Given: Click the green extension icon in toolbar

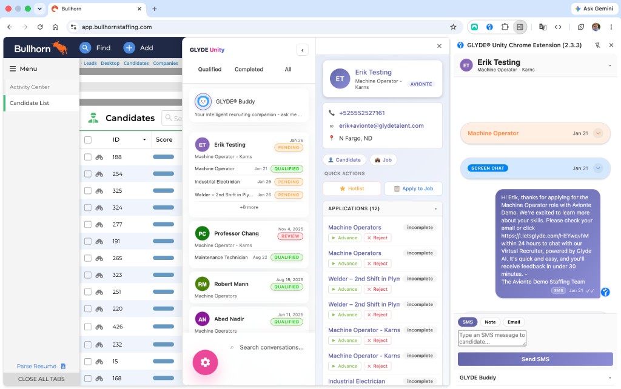Looking at the screenshot, I should pos(474,27).
